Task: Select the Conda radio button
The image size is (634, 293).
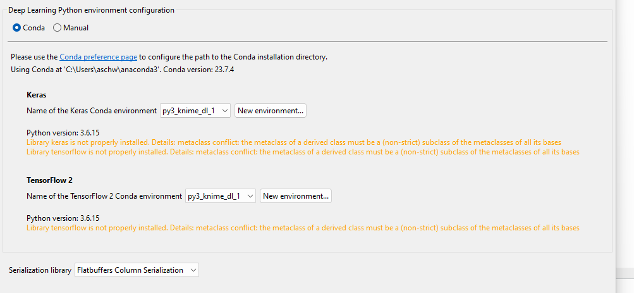Action: point(17,28)
